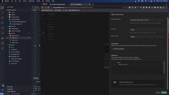Expand the TIMELINE section
This screenshot has width=169, height=95.
[10, 89]
